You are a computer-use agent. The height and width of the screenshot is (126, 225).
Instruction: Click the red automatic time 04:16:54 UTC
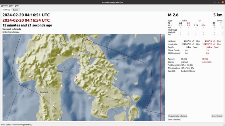tap(26, 20)
